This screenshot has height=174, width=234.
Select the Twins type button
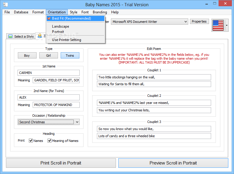tap(70, 56)
